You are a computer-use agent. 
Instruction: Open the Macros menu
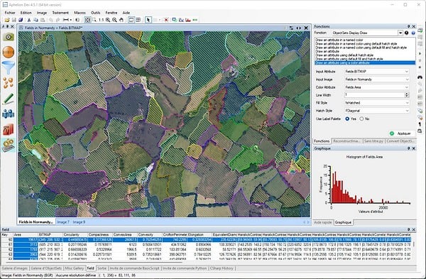pyautogui.click(x=80, y=13)
